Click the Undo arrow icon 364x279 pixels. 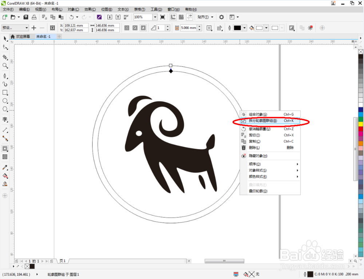point(71,17)
